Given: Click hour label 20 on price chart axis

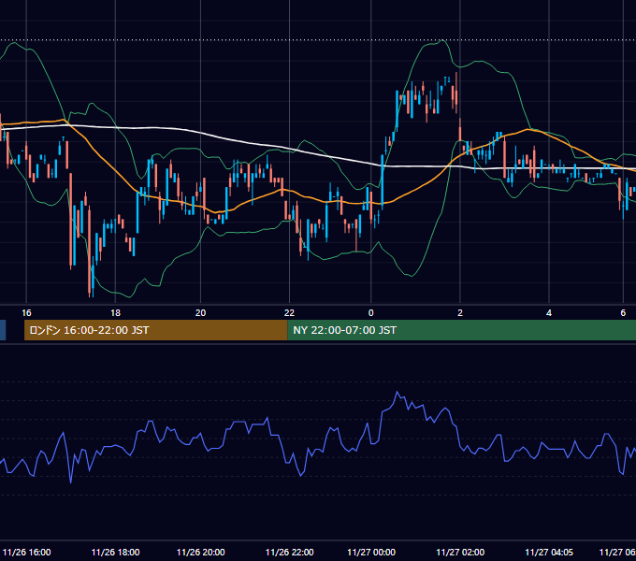Looking at the screenshot, I should (x=201, y=313).
